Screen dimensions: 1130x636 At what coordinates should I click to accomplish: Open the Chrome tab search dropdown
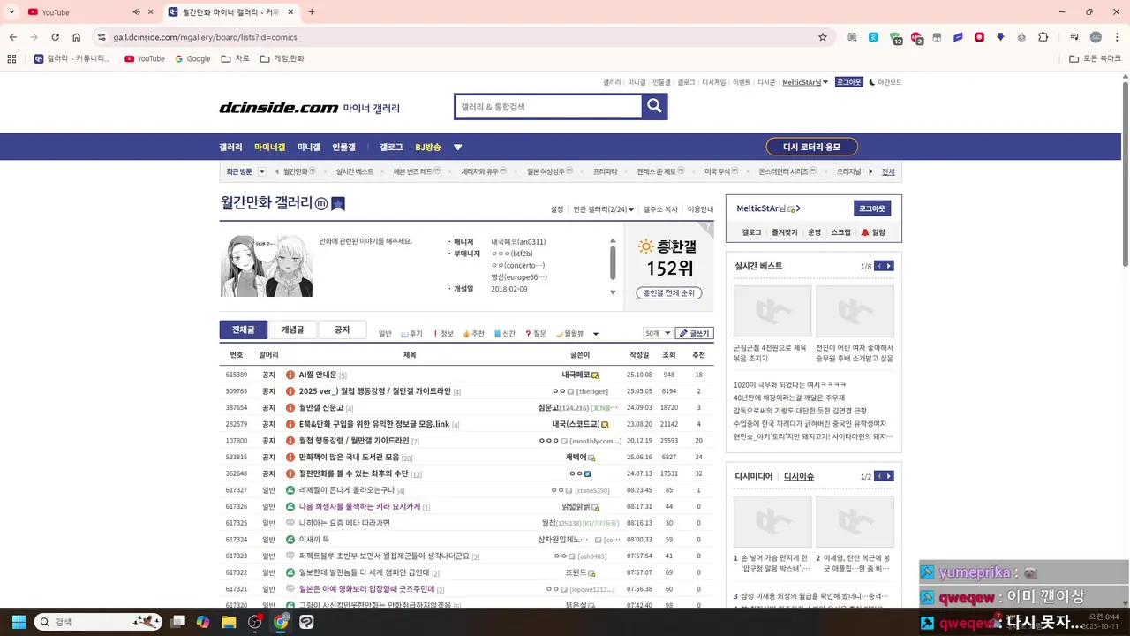pyautogui.click(x=10, y=12)
